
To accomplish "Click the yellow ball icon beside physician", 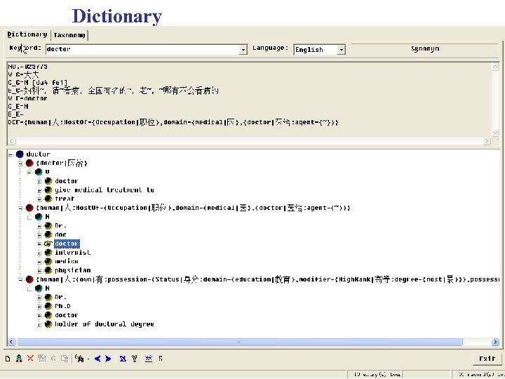I will coord(48,270).
